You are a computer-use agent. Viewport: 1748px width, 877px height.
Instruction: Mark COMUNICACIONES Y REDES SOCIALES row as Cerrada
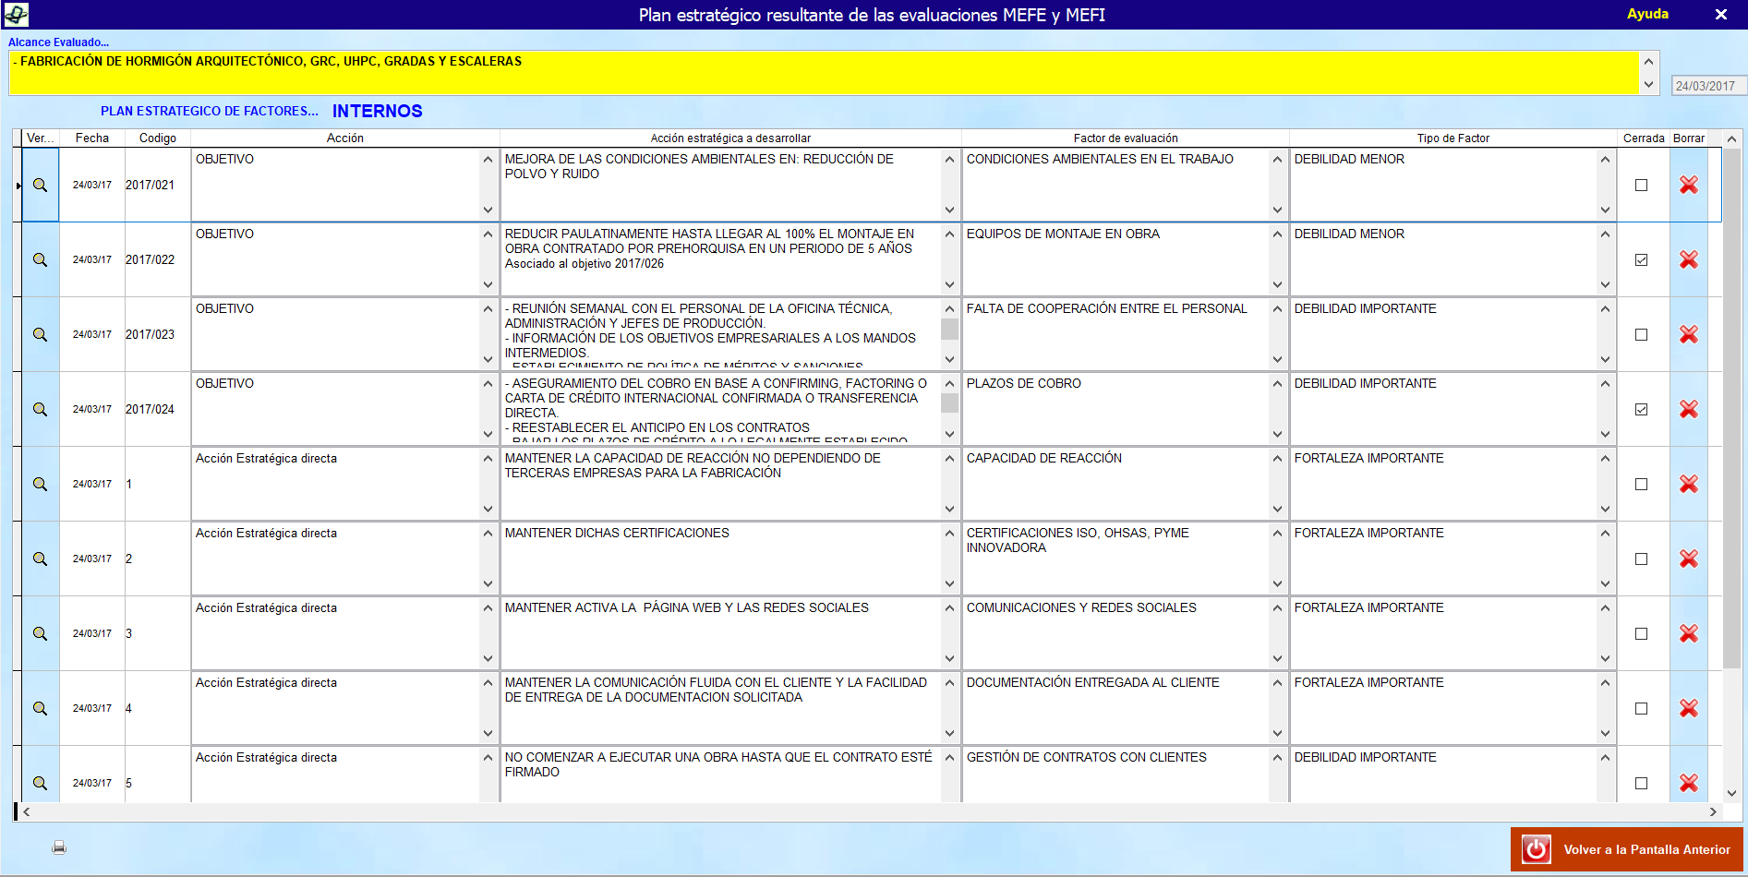pos(1641,633)
